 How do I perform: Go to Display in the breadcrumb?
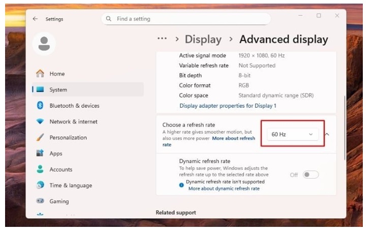coord(203,39)
